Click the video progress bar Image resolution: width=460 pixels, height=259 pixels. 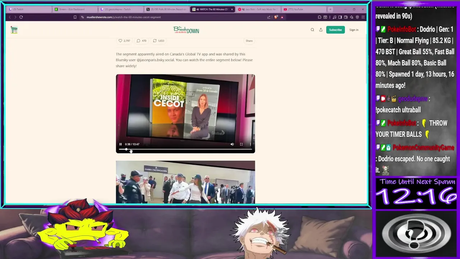coord(185,149)
